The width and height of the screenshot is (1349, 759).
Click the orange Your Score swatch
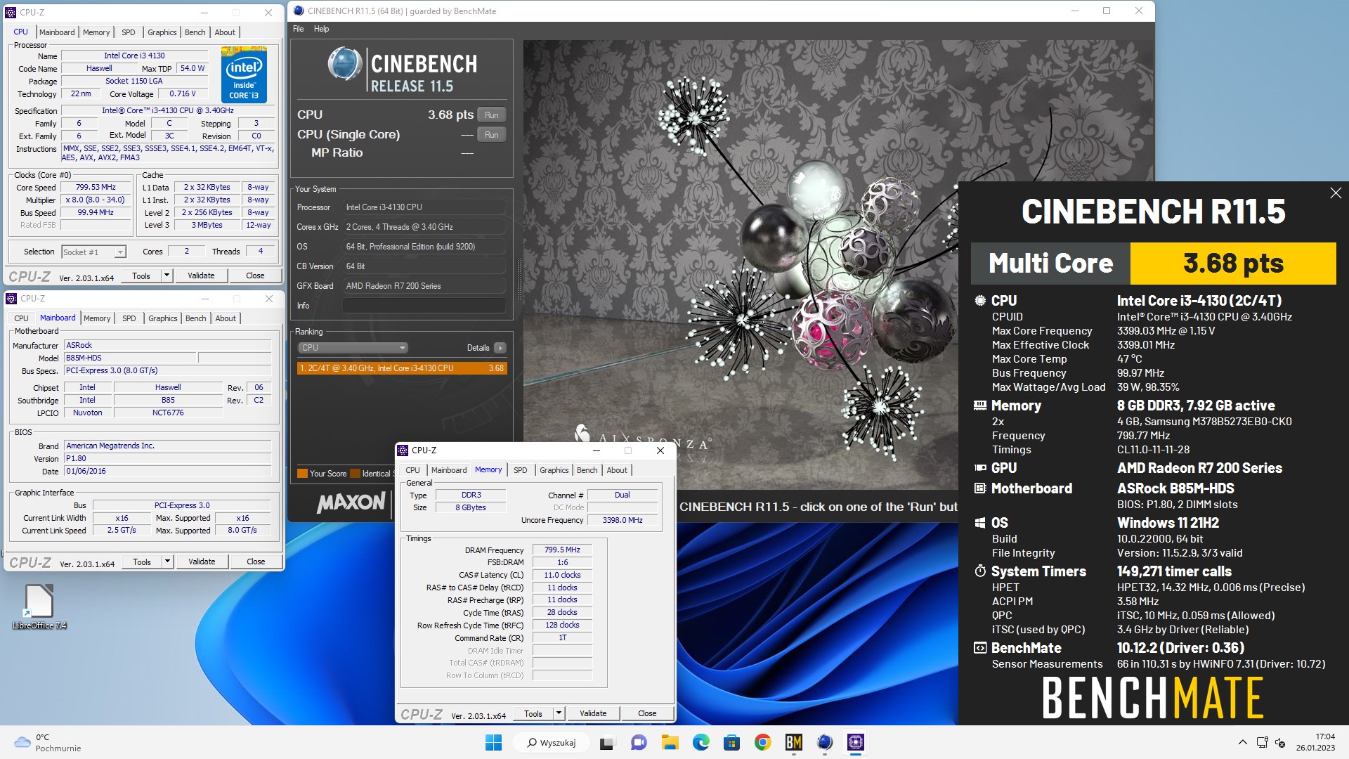coord(302,474)
